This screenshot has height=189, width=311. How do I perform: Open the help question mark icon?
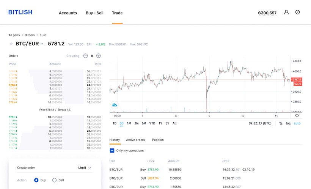(x=298, y=12)
